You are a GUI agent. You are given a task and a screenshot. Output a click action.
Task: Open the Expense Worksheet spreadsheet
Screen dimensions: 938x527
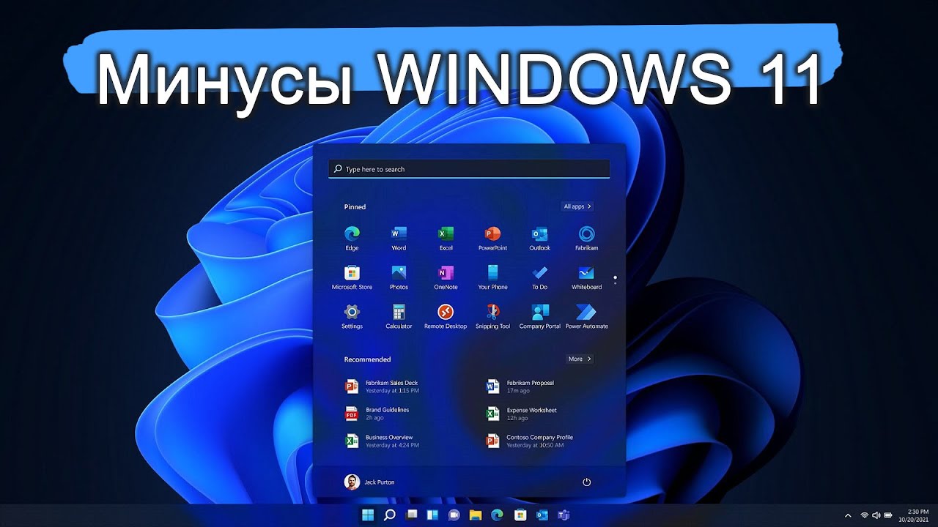522,413
